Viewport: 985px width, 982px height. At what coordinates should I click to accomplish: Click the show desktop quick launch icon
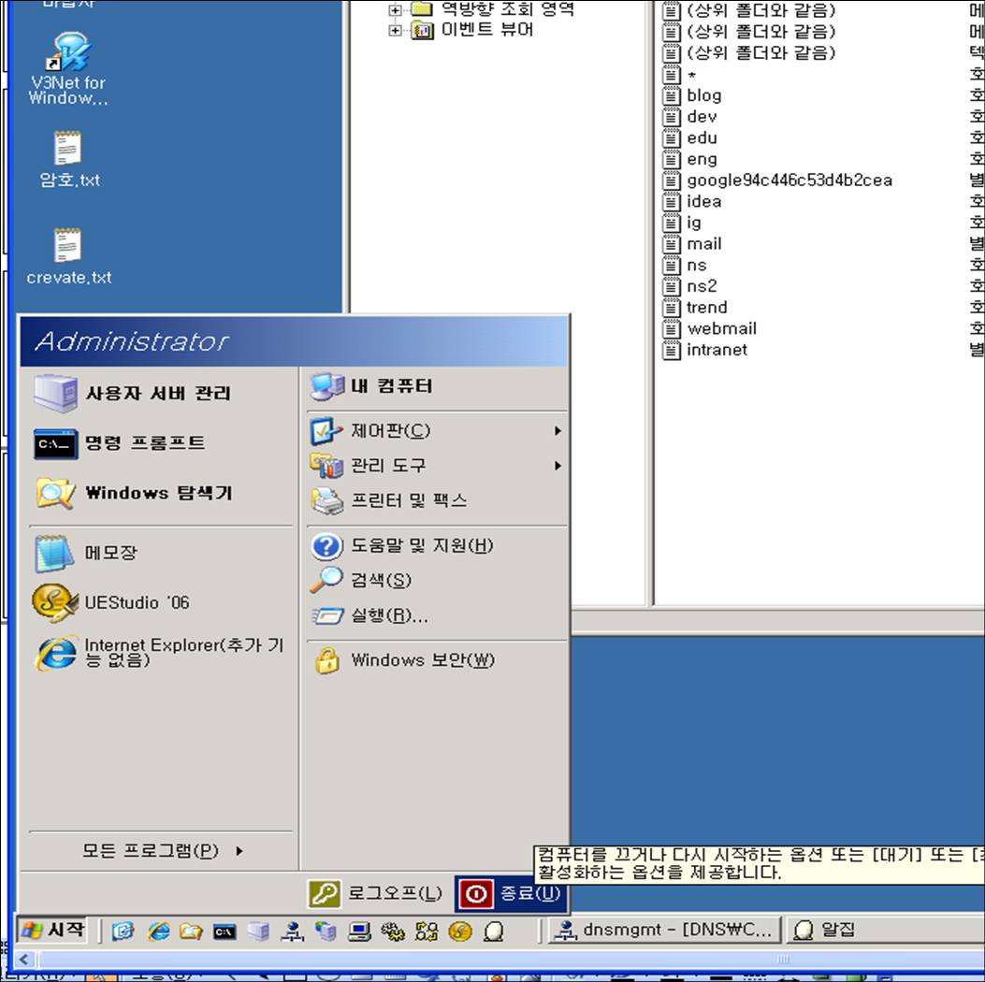(123, 931)
